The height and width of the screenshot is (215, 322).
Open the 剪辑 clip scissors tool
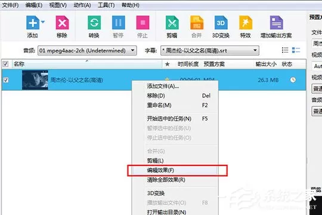(x=172, y=23)
